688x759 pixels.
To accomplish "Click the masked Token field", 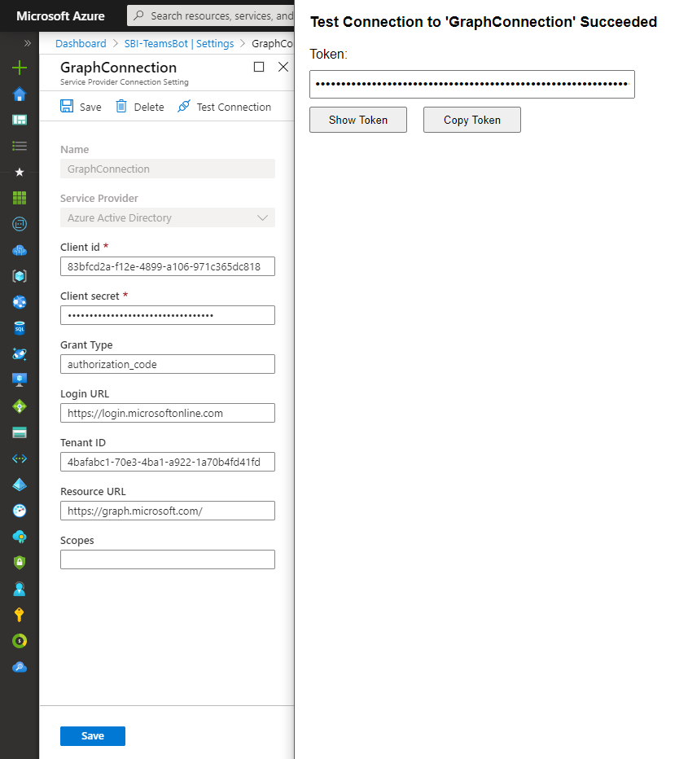I will (472, 84).
